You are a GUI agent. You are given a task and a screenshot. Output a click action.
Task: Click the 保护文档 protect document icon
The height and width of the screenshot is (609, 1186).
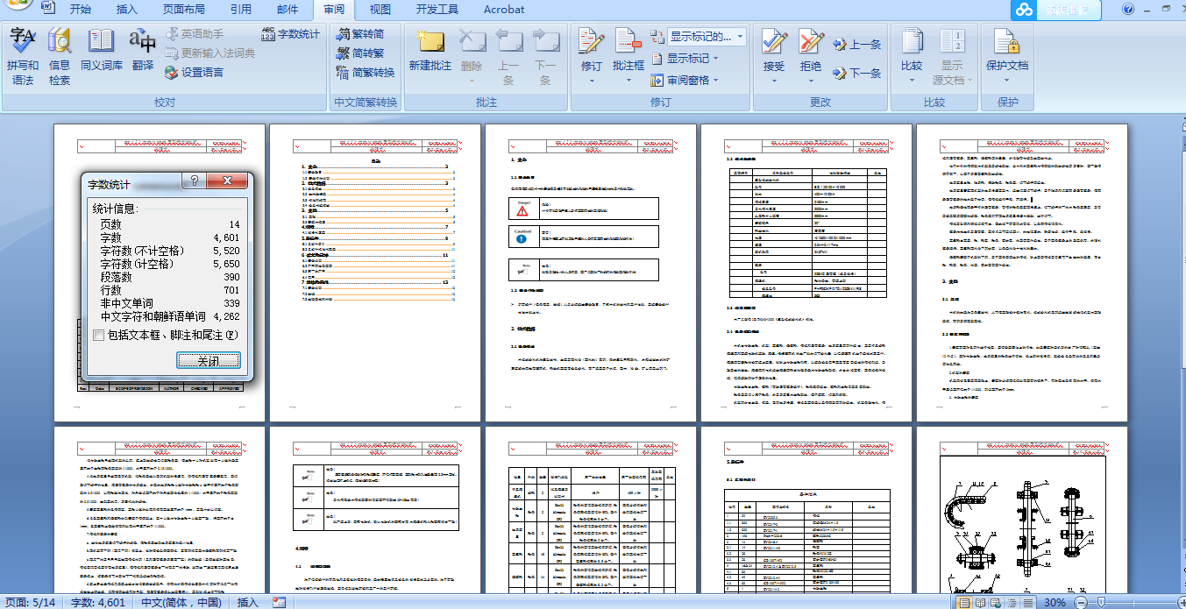click(1007, 56)
